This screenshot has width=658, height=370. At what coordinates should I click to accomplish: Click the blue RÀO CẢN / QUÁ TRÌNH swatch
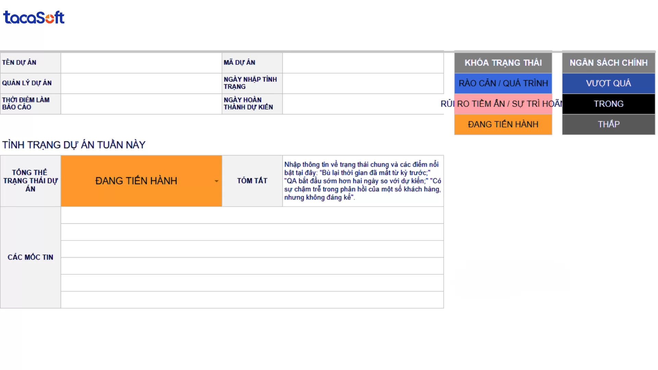(x=503, y=83)
